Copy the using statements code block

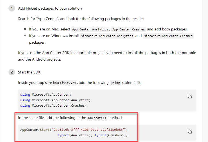tap(189, 96)
